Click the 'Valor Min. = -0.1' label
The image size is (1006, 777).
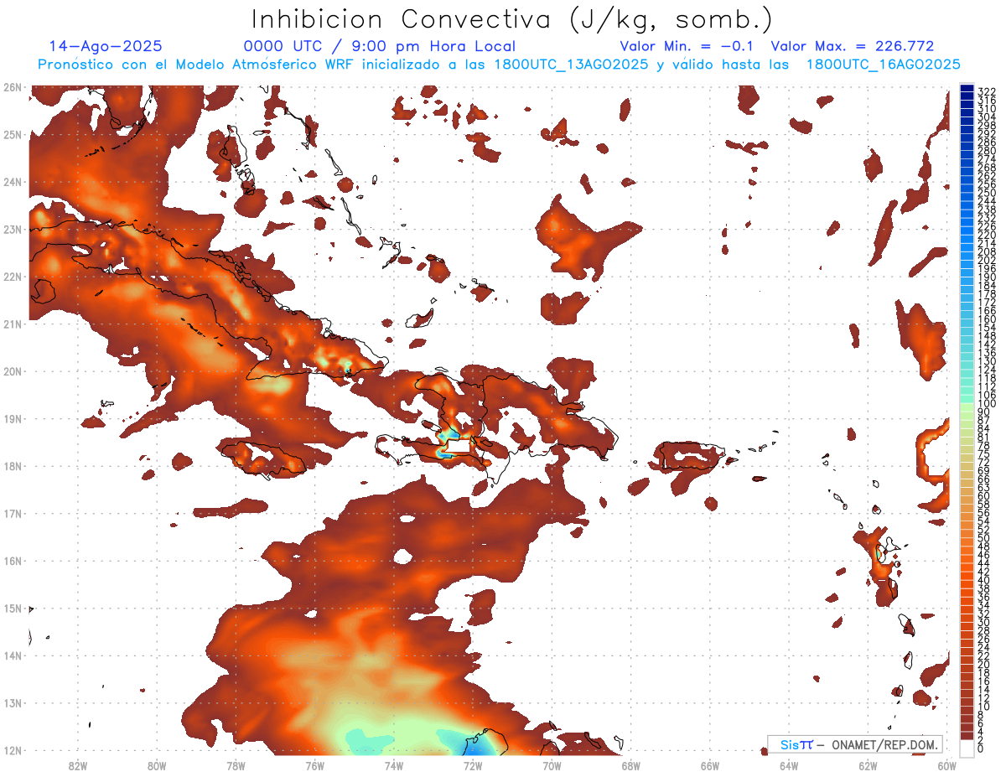click(686, 46)
